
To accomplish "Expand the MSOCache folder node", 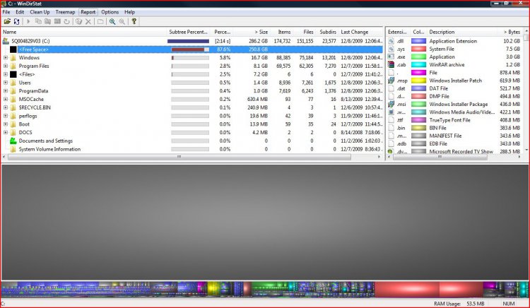I will pos(6,99).
